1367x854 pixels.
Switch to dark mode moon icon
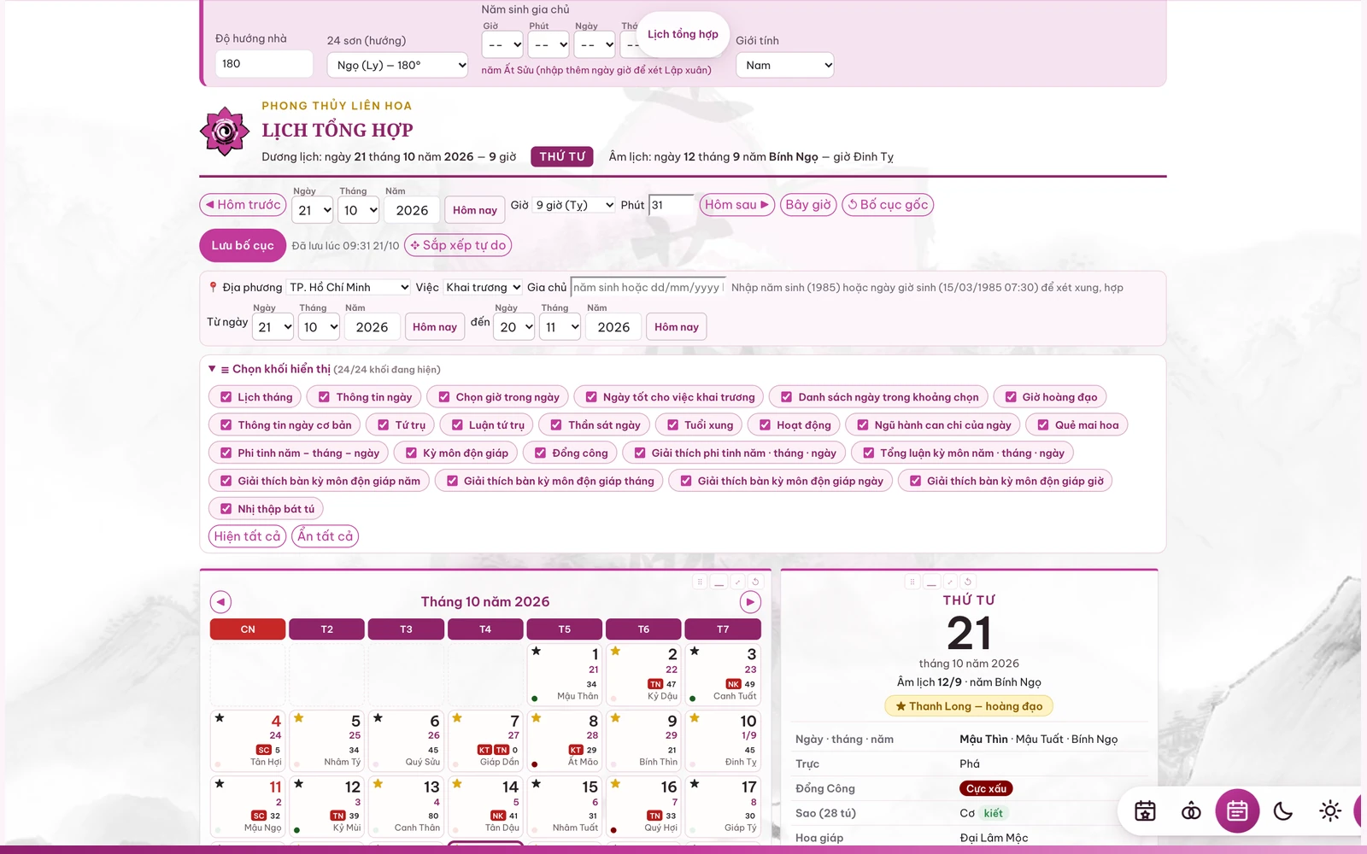(1283, 811)
